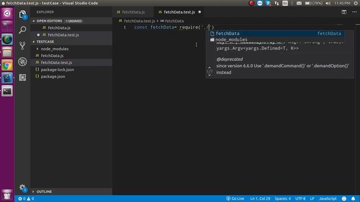This screenshot has height=202, width=360.
Task: Open the Search view in activity bar
Action: point(22,30)
